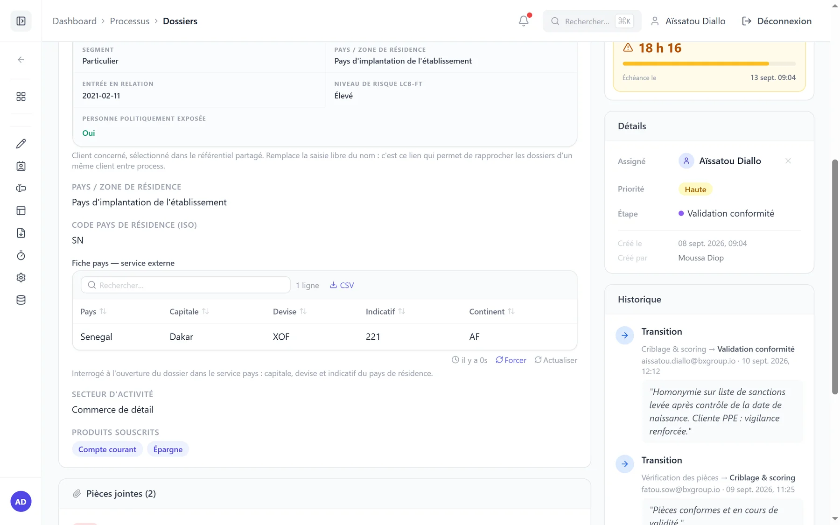Open the pencil edit icon in sidebar
840x525 pixels.
click(21, 144)
